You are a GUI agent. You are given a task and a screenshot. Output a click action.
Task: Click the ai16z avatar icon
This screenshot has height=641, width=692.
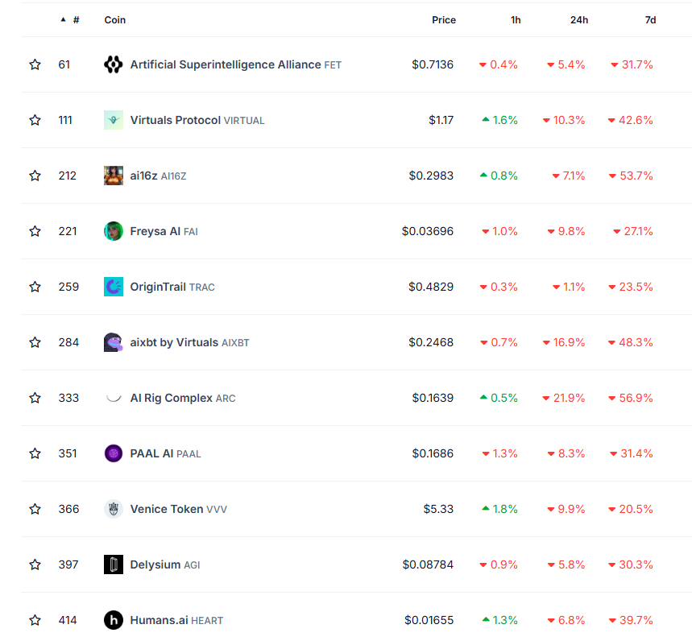pyautogui.click(x=114, y=176)
